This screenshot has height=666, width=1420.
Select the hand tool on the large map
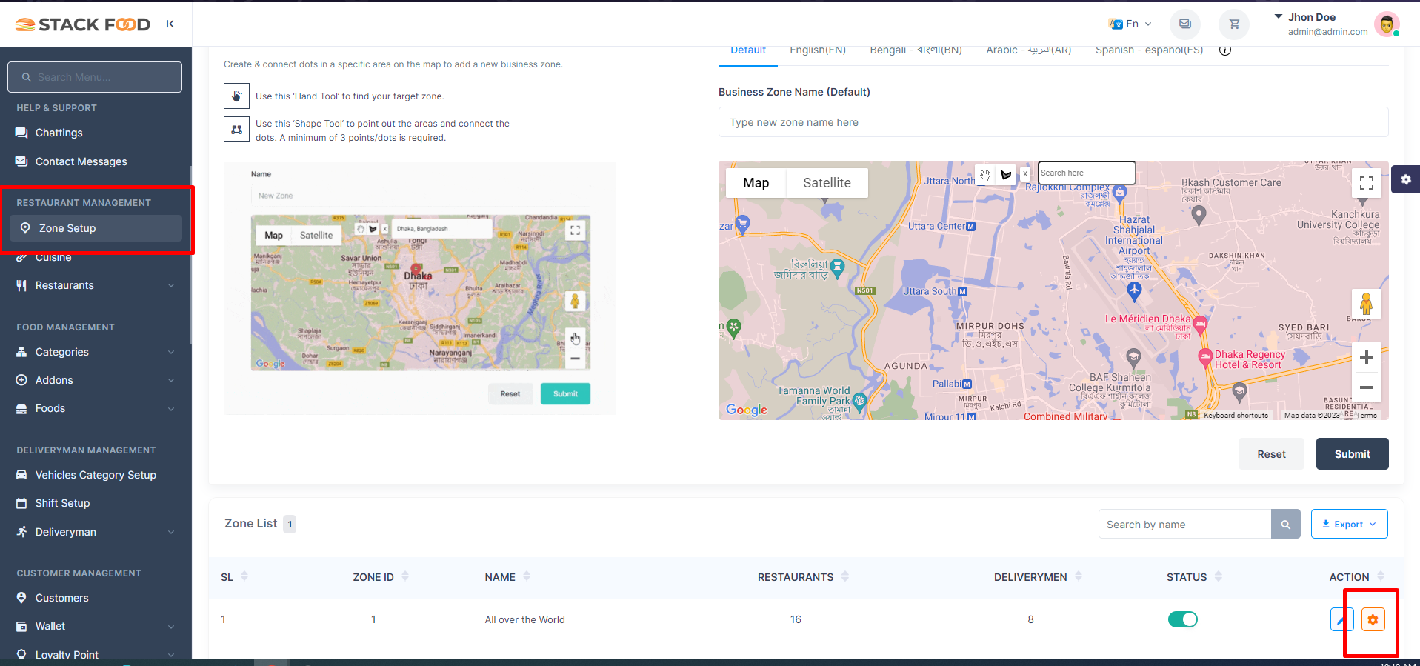[x=985, y=175]
